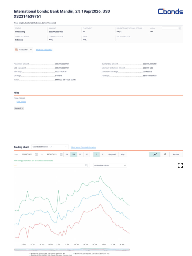This screenshot has height=256, width=192.
Task: Select the G-spread tab
Action: point(112,154)
